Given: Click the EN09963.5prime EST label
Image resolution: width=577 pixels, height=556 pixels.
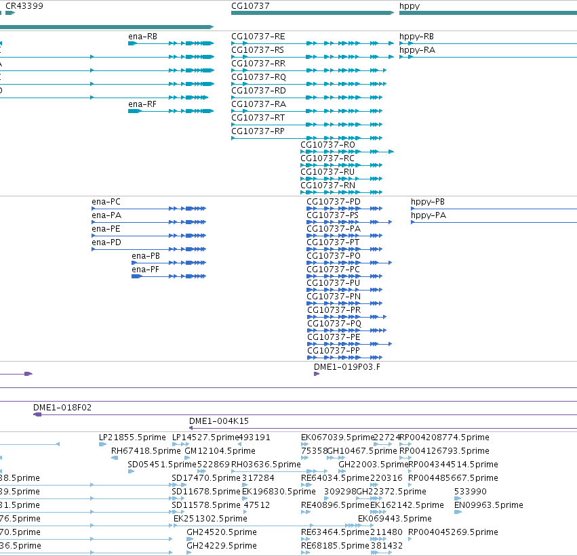Looking at the screenshot, I should [x=489, y=505].
